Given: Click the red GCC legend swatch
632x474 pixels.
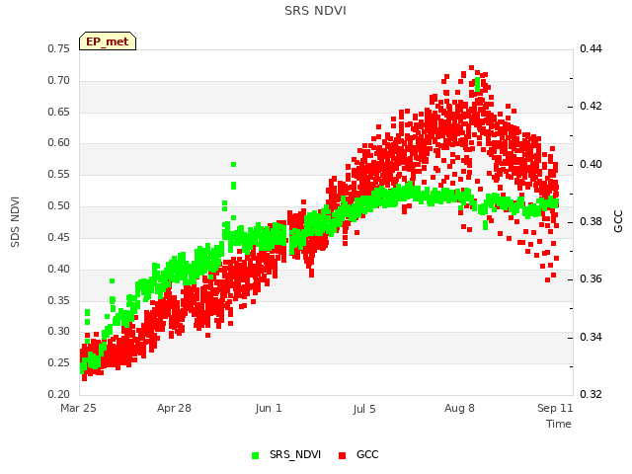Looking at the screenshot, I should click(x=343, y=455).
